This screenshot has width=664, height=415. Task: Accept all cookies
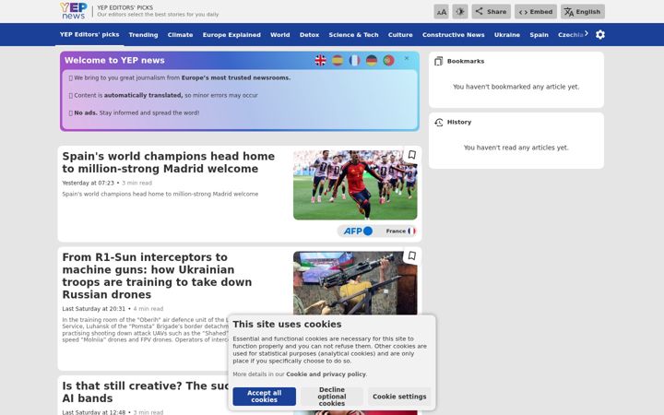[x=265, y=397]
